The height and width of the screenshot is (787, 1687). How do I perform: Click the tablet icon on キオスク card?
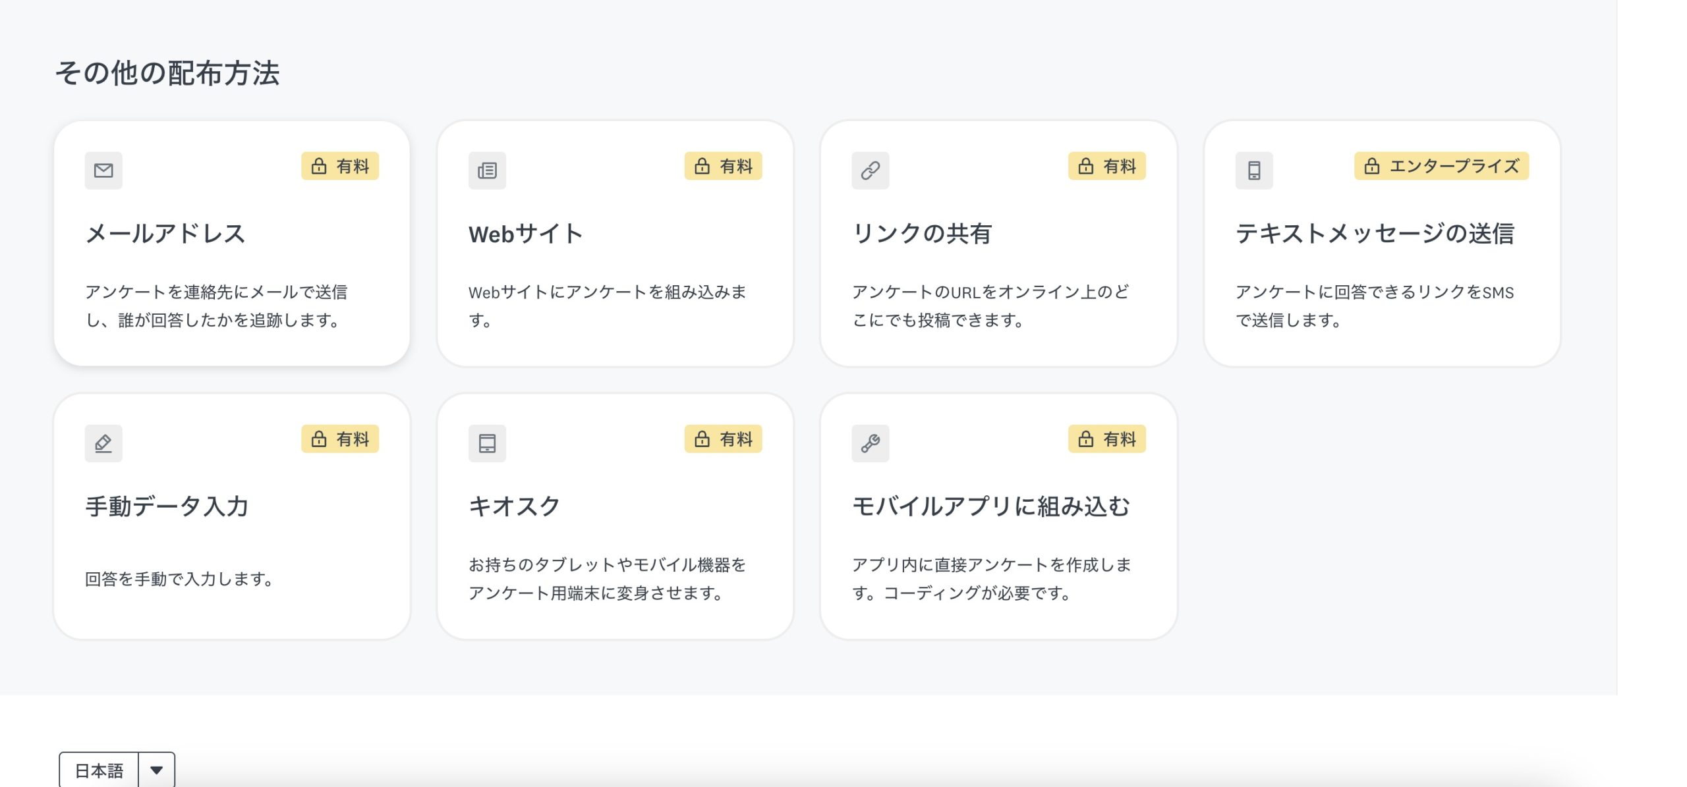click(x=487, y=443)
